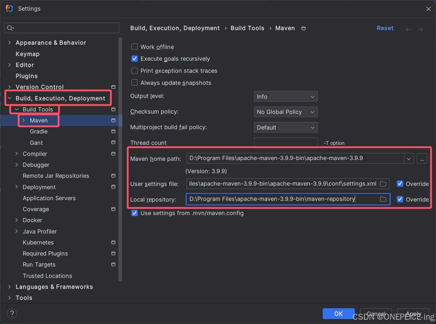This screenshot has width=436, height=324.
Task: Click project-scope icon on Maven row
Action: click(113, 120)
